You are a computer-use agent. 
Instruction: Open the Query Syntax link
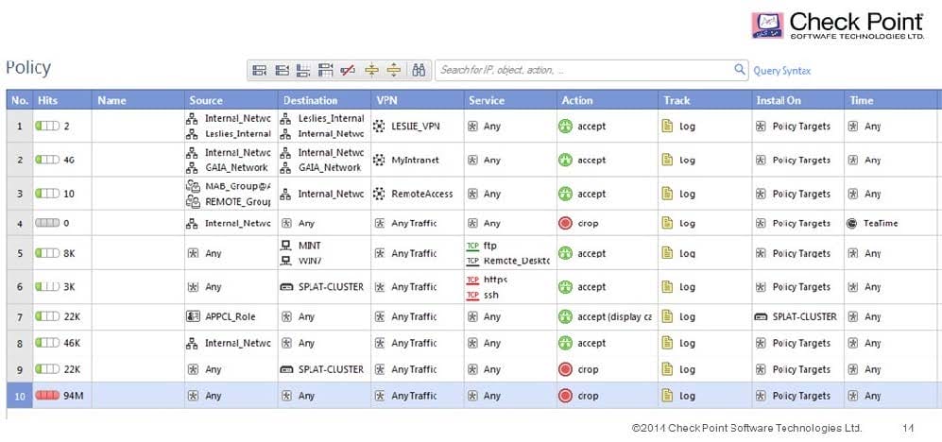[x=782, y=71]
